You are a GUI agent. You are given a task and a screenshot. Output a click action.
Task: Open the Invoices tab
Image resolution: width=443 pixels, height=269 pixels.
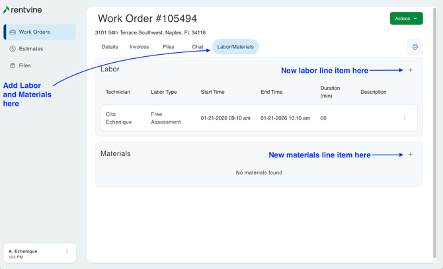(x=139, y=47)
